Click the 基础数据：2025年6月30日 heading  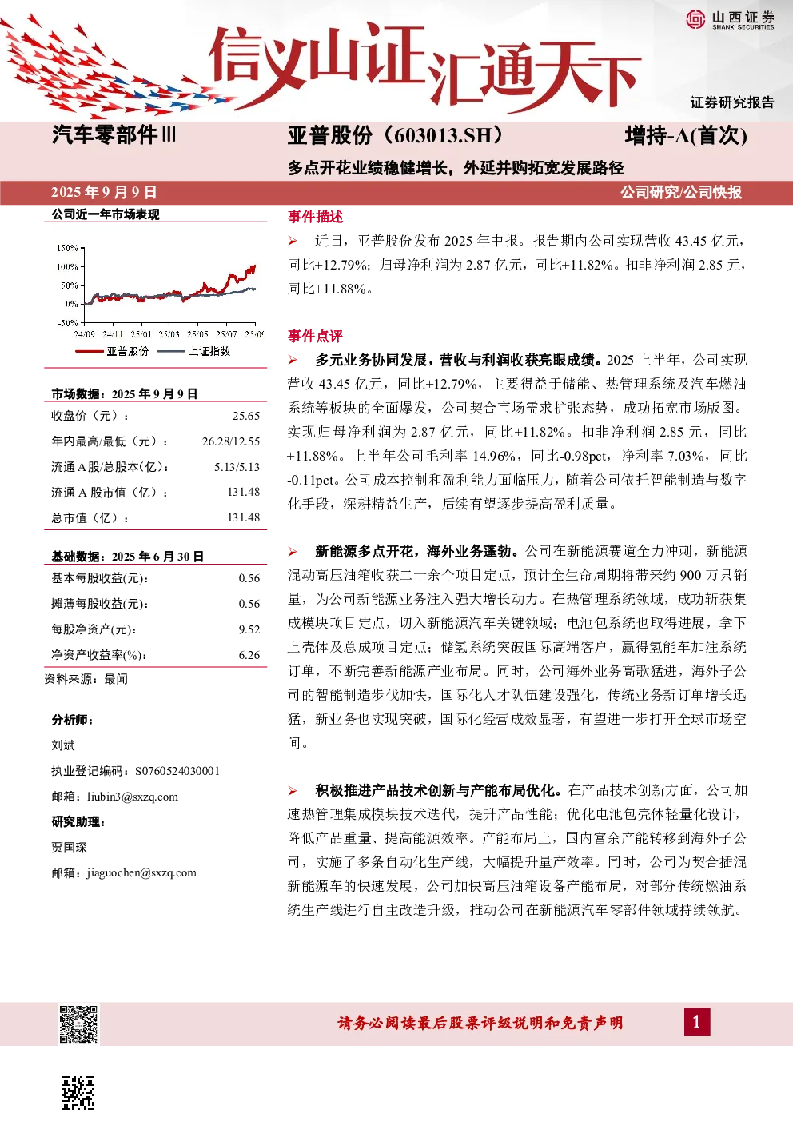coord(128,557)
